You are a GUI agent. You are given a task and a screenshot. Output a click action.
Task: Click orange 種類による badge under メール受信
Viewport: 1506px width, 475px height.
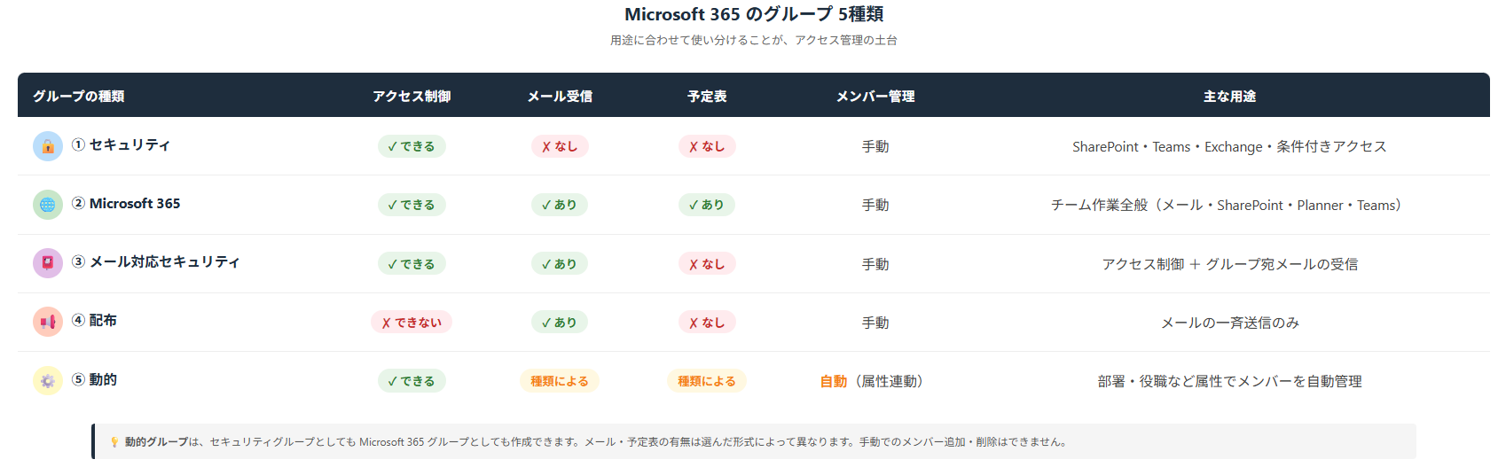pyautogui.click(x=560, y=381)
